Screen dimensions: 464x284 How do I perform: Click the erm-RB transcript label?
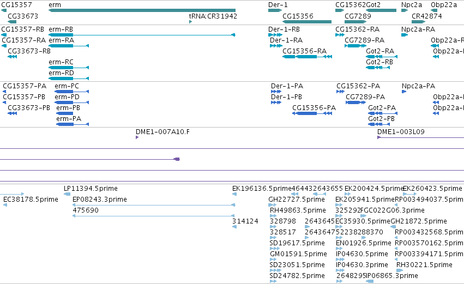tap(61, 29)
